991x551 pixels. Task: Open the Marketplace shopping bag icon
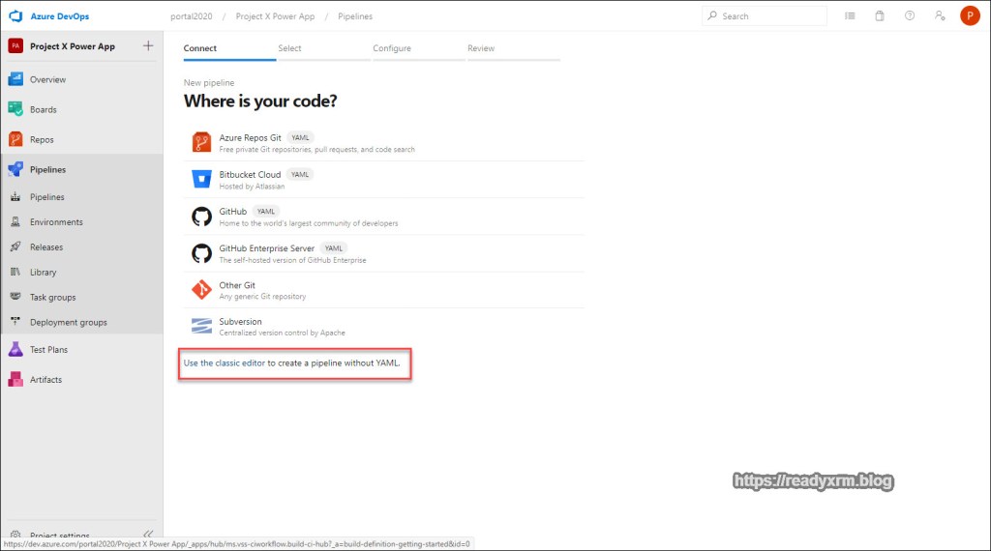point(880,16)
